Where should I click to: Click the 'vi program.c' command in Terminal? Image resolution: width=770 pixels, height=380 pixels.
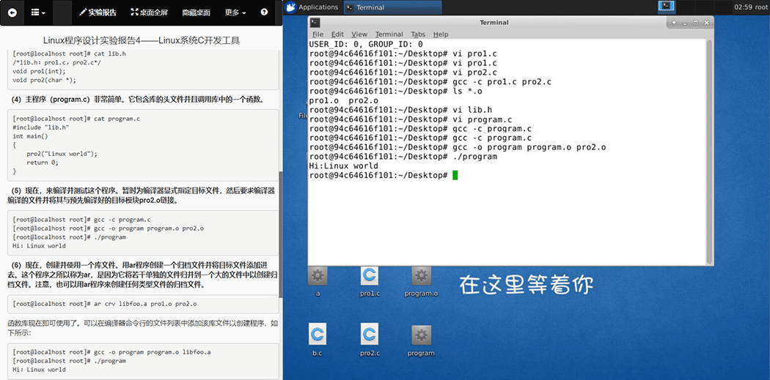point(482,119)
